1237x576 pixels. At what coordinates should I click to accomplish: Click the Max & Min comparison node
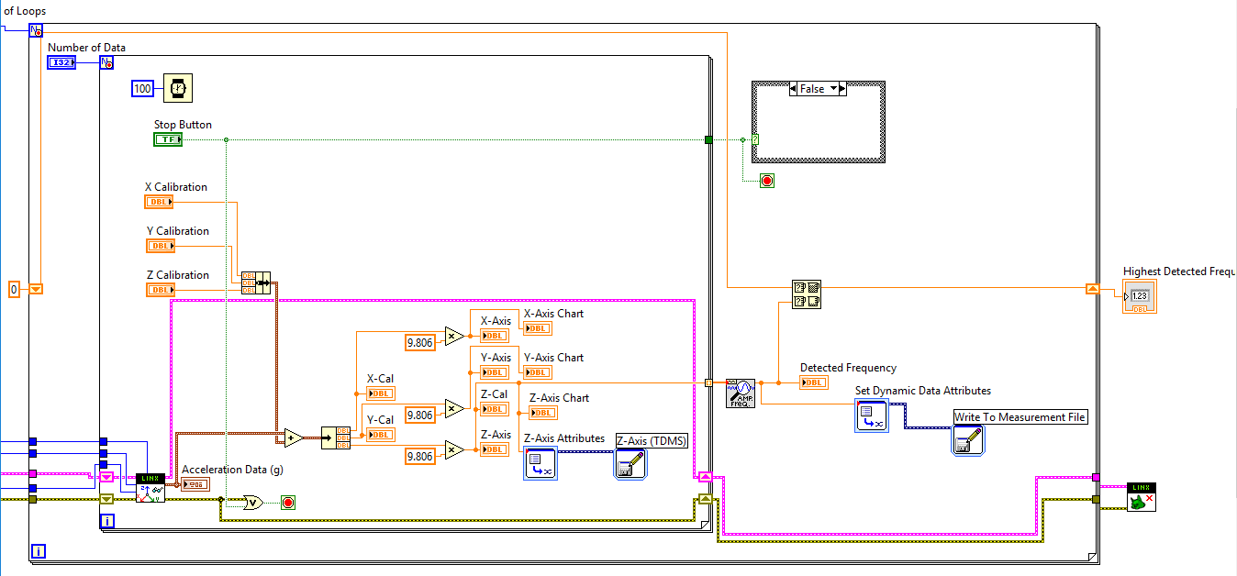[x=807, y=294]
